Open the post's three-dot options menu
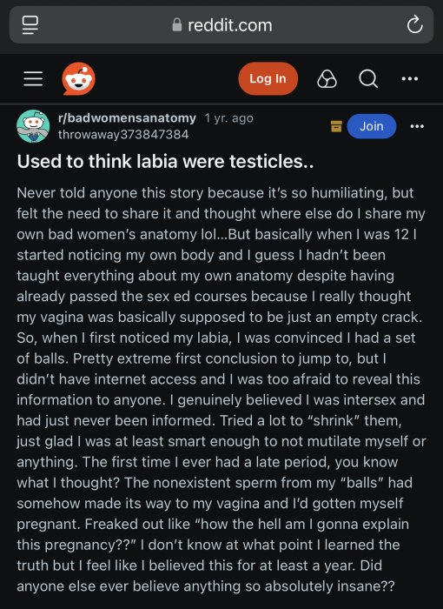Image resolution: width=443 pixels, height=609 pixels. (x=417, y=126)
